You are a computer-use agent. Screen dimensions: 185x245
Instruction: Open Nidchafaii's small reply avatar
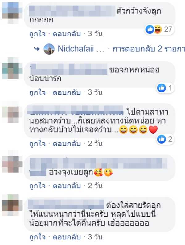[49, 49]
